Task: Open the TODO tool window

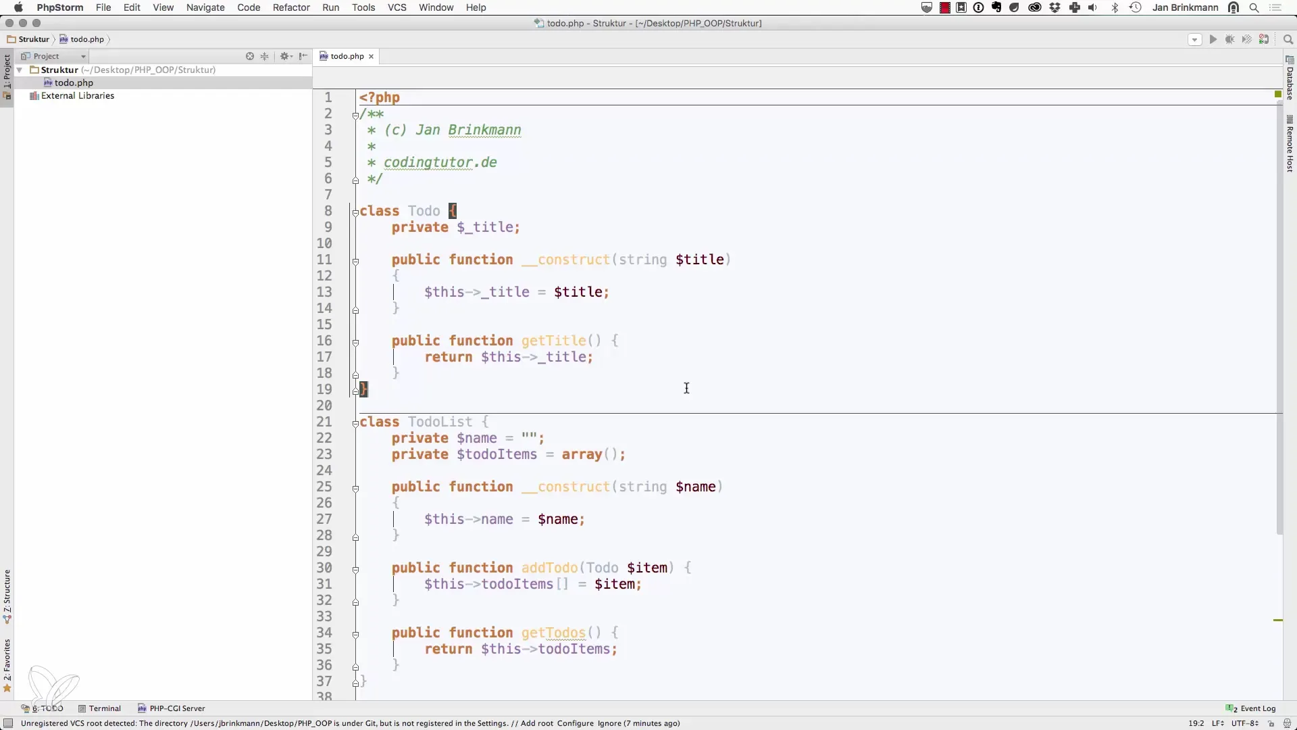Action: (42, 708)
